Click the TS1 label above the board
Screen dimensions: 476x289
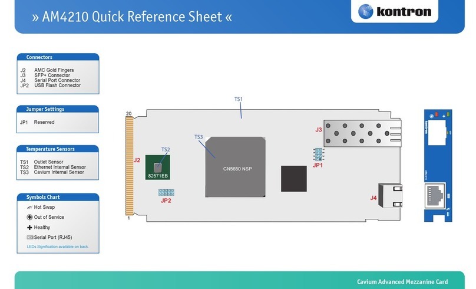(x=239, y=99)
